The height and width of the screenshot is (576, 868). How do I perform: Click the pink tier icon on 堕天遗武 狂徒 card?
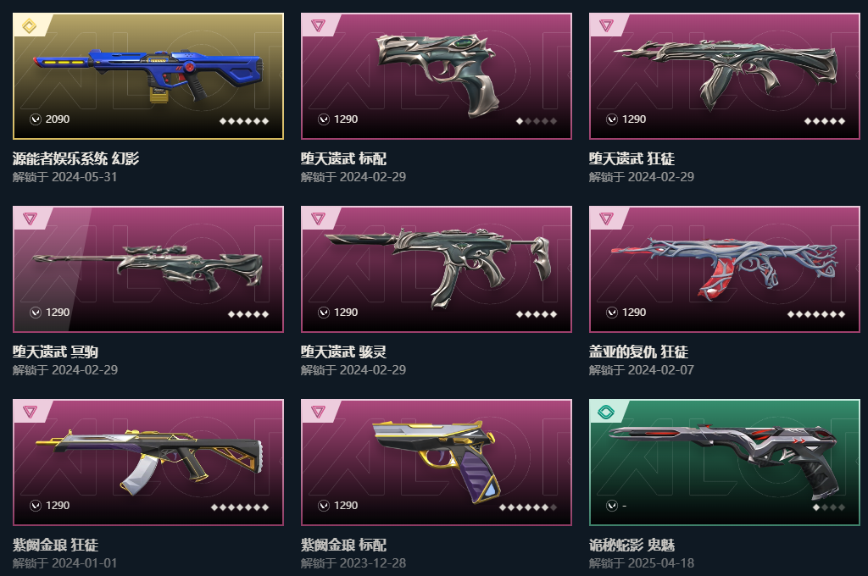click(x=606, y=25)
